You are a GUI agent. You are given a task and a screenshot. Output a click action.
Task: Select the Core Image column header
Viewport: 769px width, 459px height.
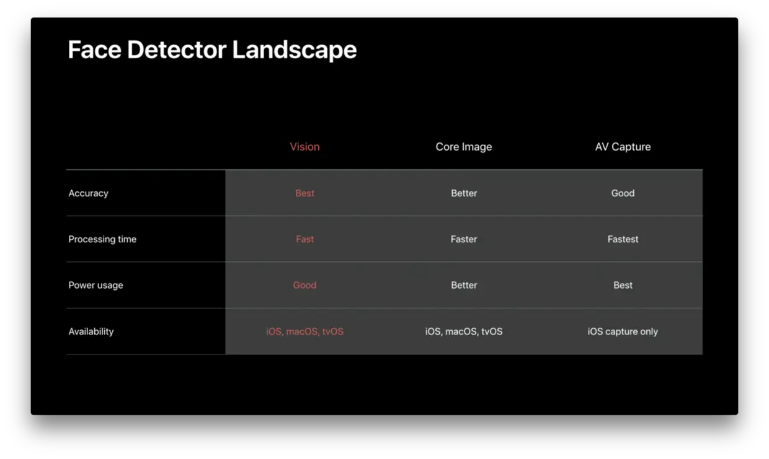464,147
